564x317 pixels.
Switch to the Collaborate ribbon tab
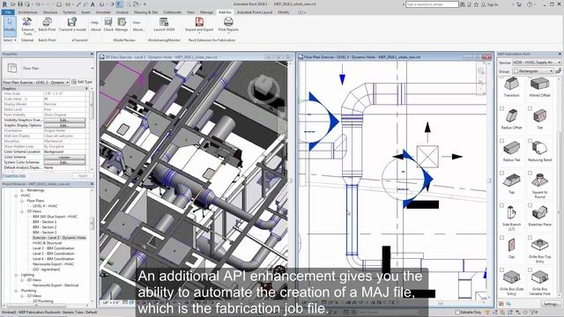[173, 12]
